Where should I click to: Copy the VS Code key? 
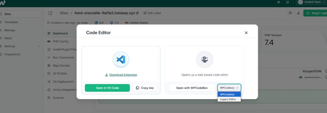[144, 88]
